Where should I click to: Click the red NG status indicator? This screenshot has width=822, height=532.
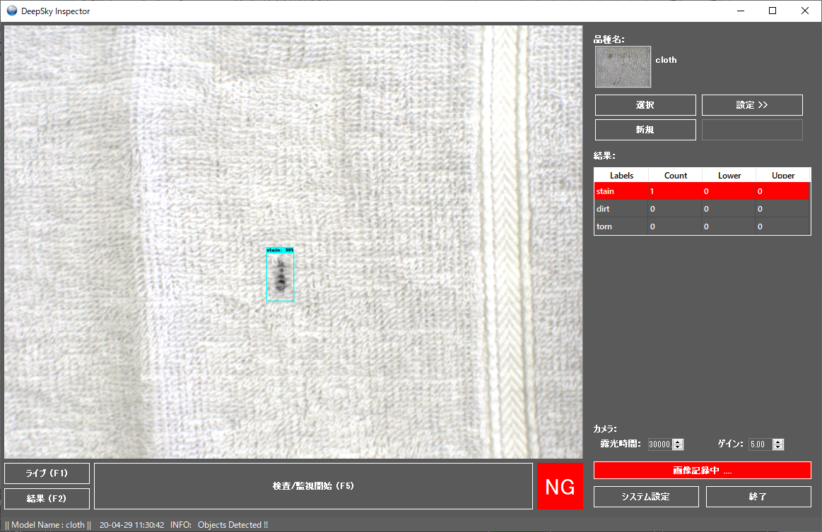point(560,486)
